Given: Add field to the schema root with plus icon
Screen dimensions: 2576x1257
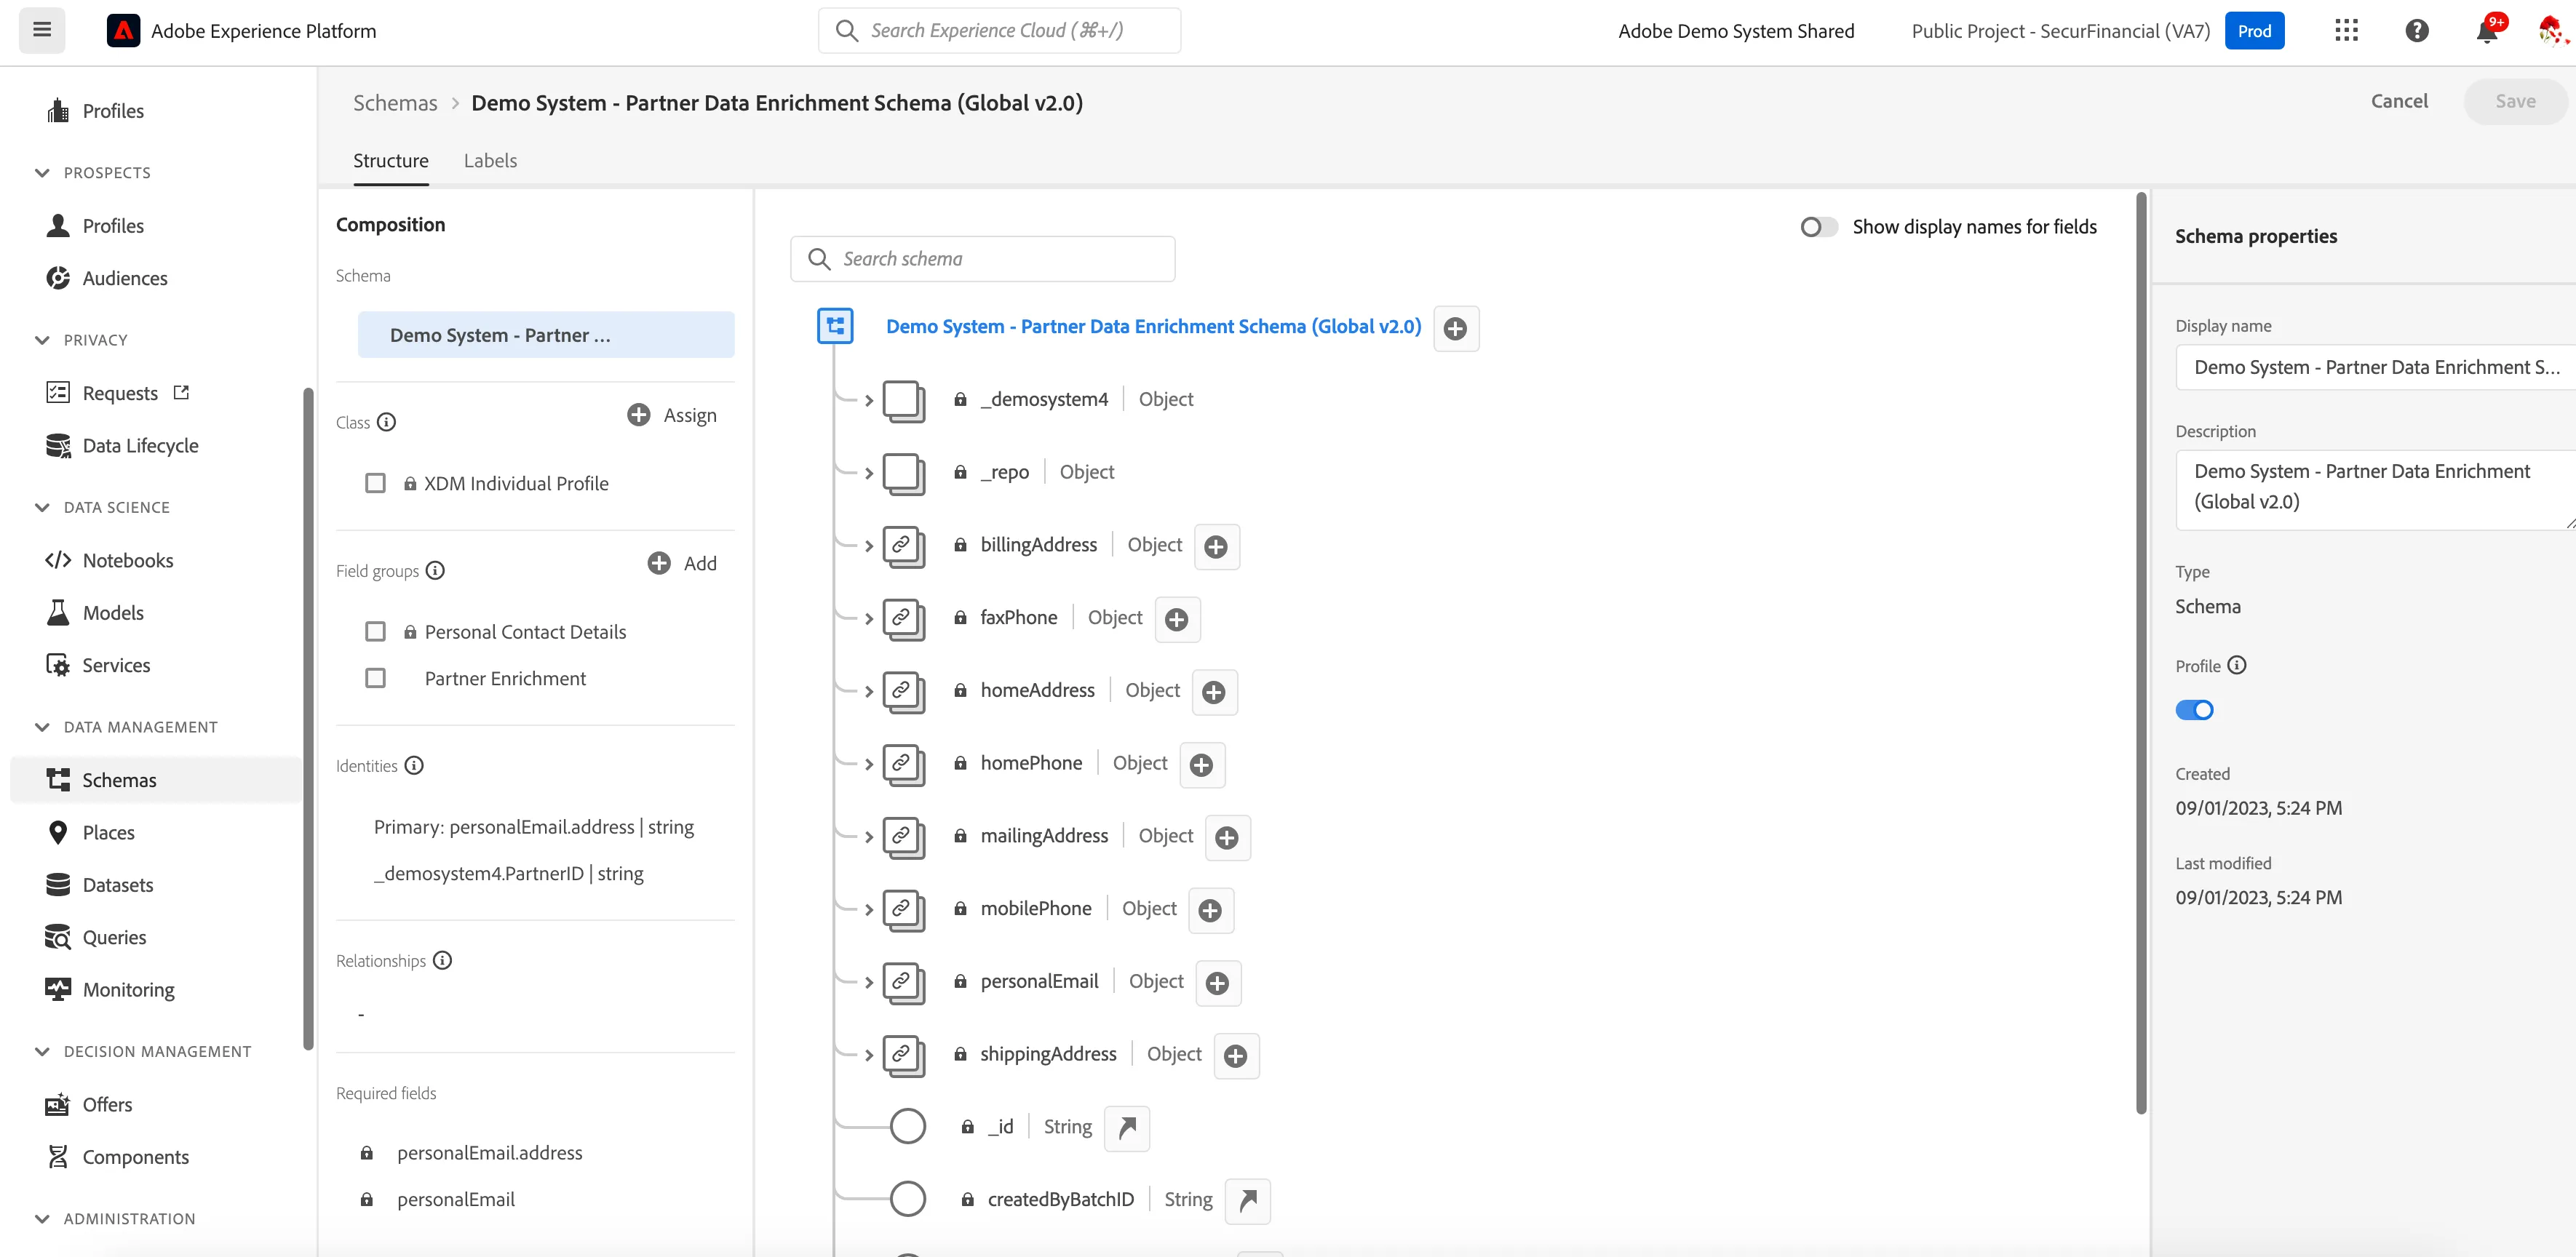Looking at the screenshot, I should coord(1456,328).
